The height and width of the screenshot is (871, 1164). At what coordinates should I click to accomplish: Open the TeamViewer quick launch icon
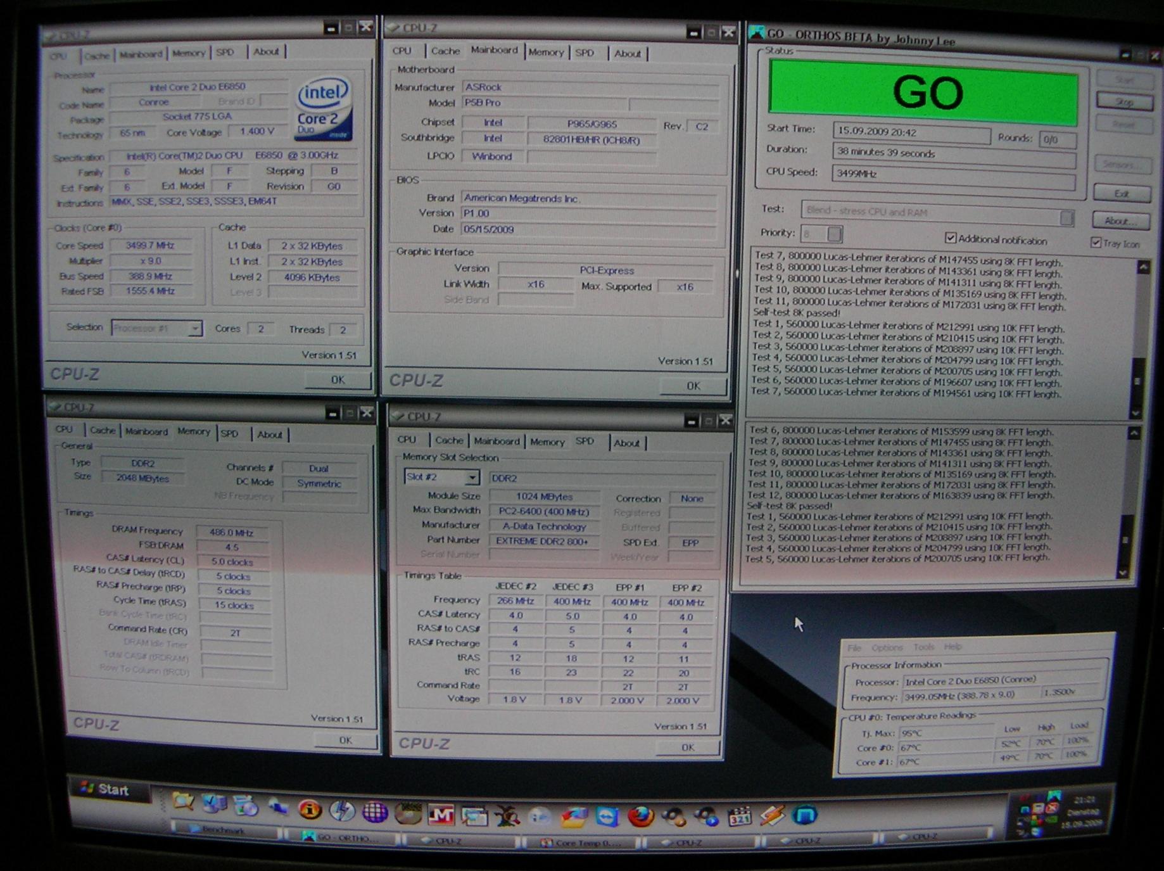pos(607,817)
